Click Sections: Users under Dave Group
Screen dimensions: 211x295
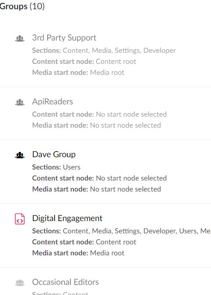56,167
